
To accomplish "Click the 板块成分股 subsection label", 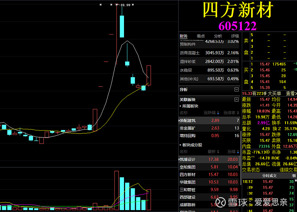I will [x=192, y=145].
